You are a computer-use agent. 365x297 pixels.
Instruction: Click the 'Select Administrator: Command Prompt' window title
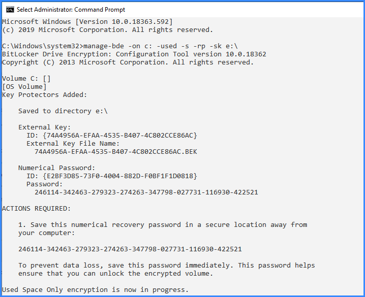point(71,10)
